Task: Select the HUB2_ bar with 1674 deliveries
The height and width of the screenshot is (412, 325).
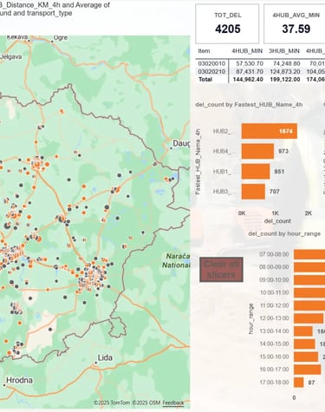Action: point(270,131)
